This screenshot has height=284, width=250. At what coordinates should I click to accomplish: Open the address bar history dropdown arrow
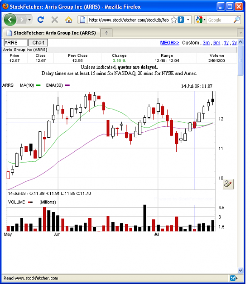click(188, 20)
